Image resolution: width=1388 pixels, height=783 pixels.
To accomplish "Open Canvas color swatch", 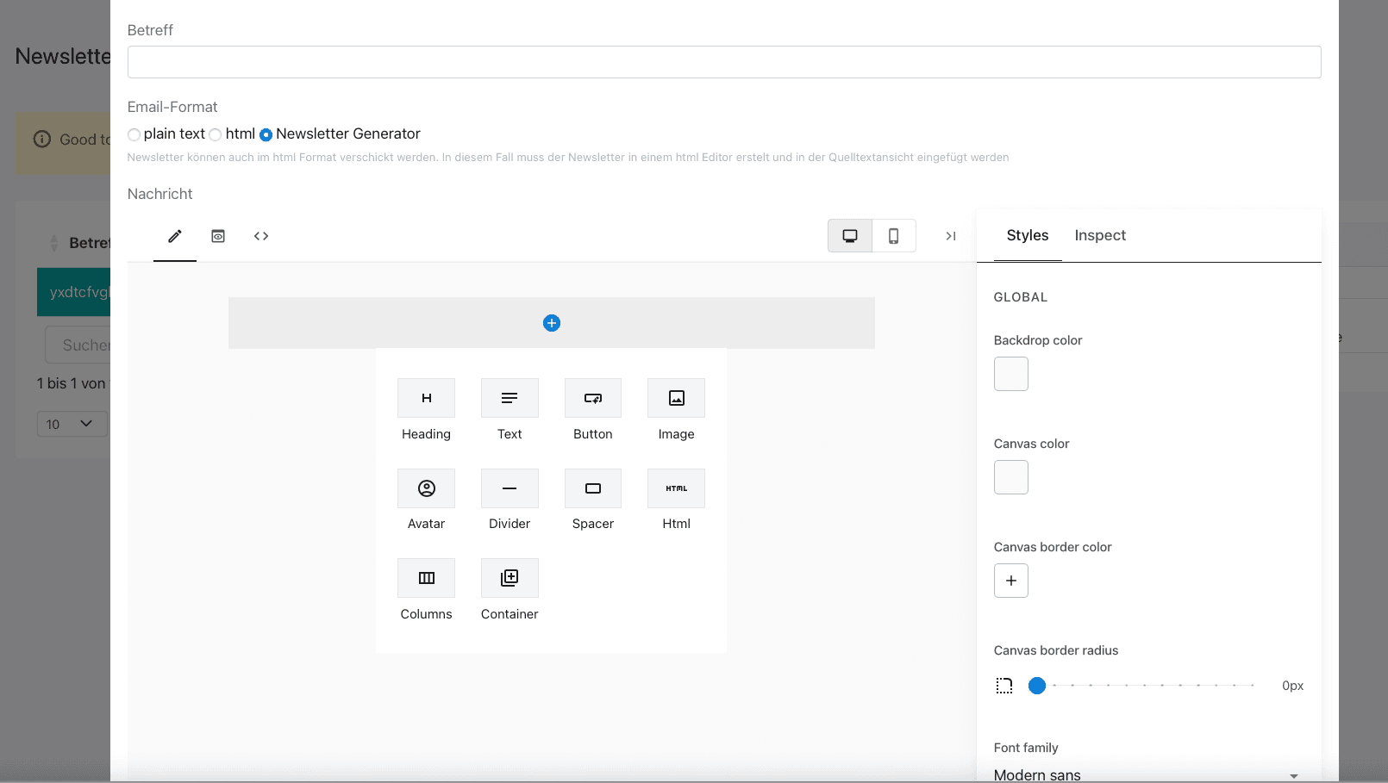I will point(1011,477).
